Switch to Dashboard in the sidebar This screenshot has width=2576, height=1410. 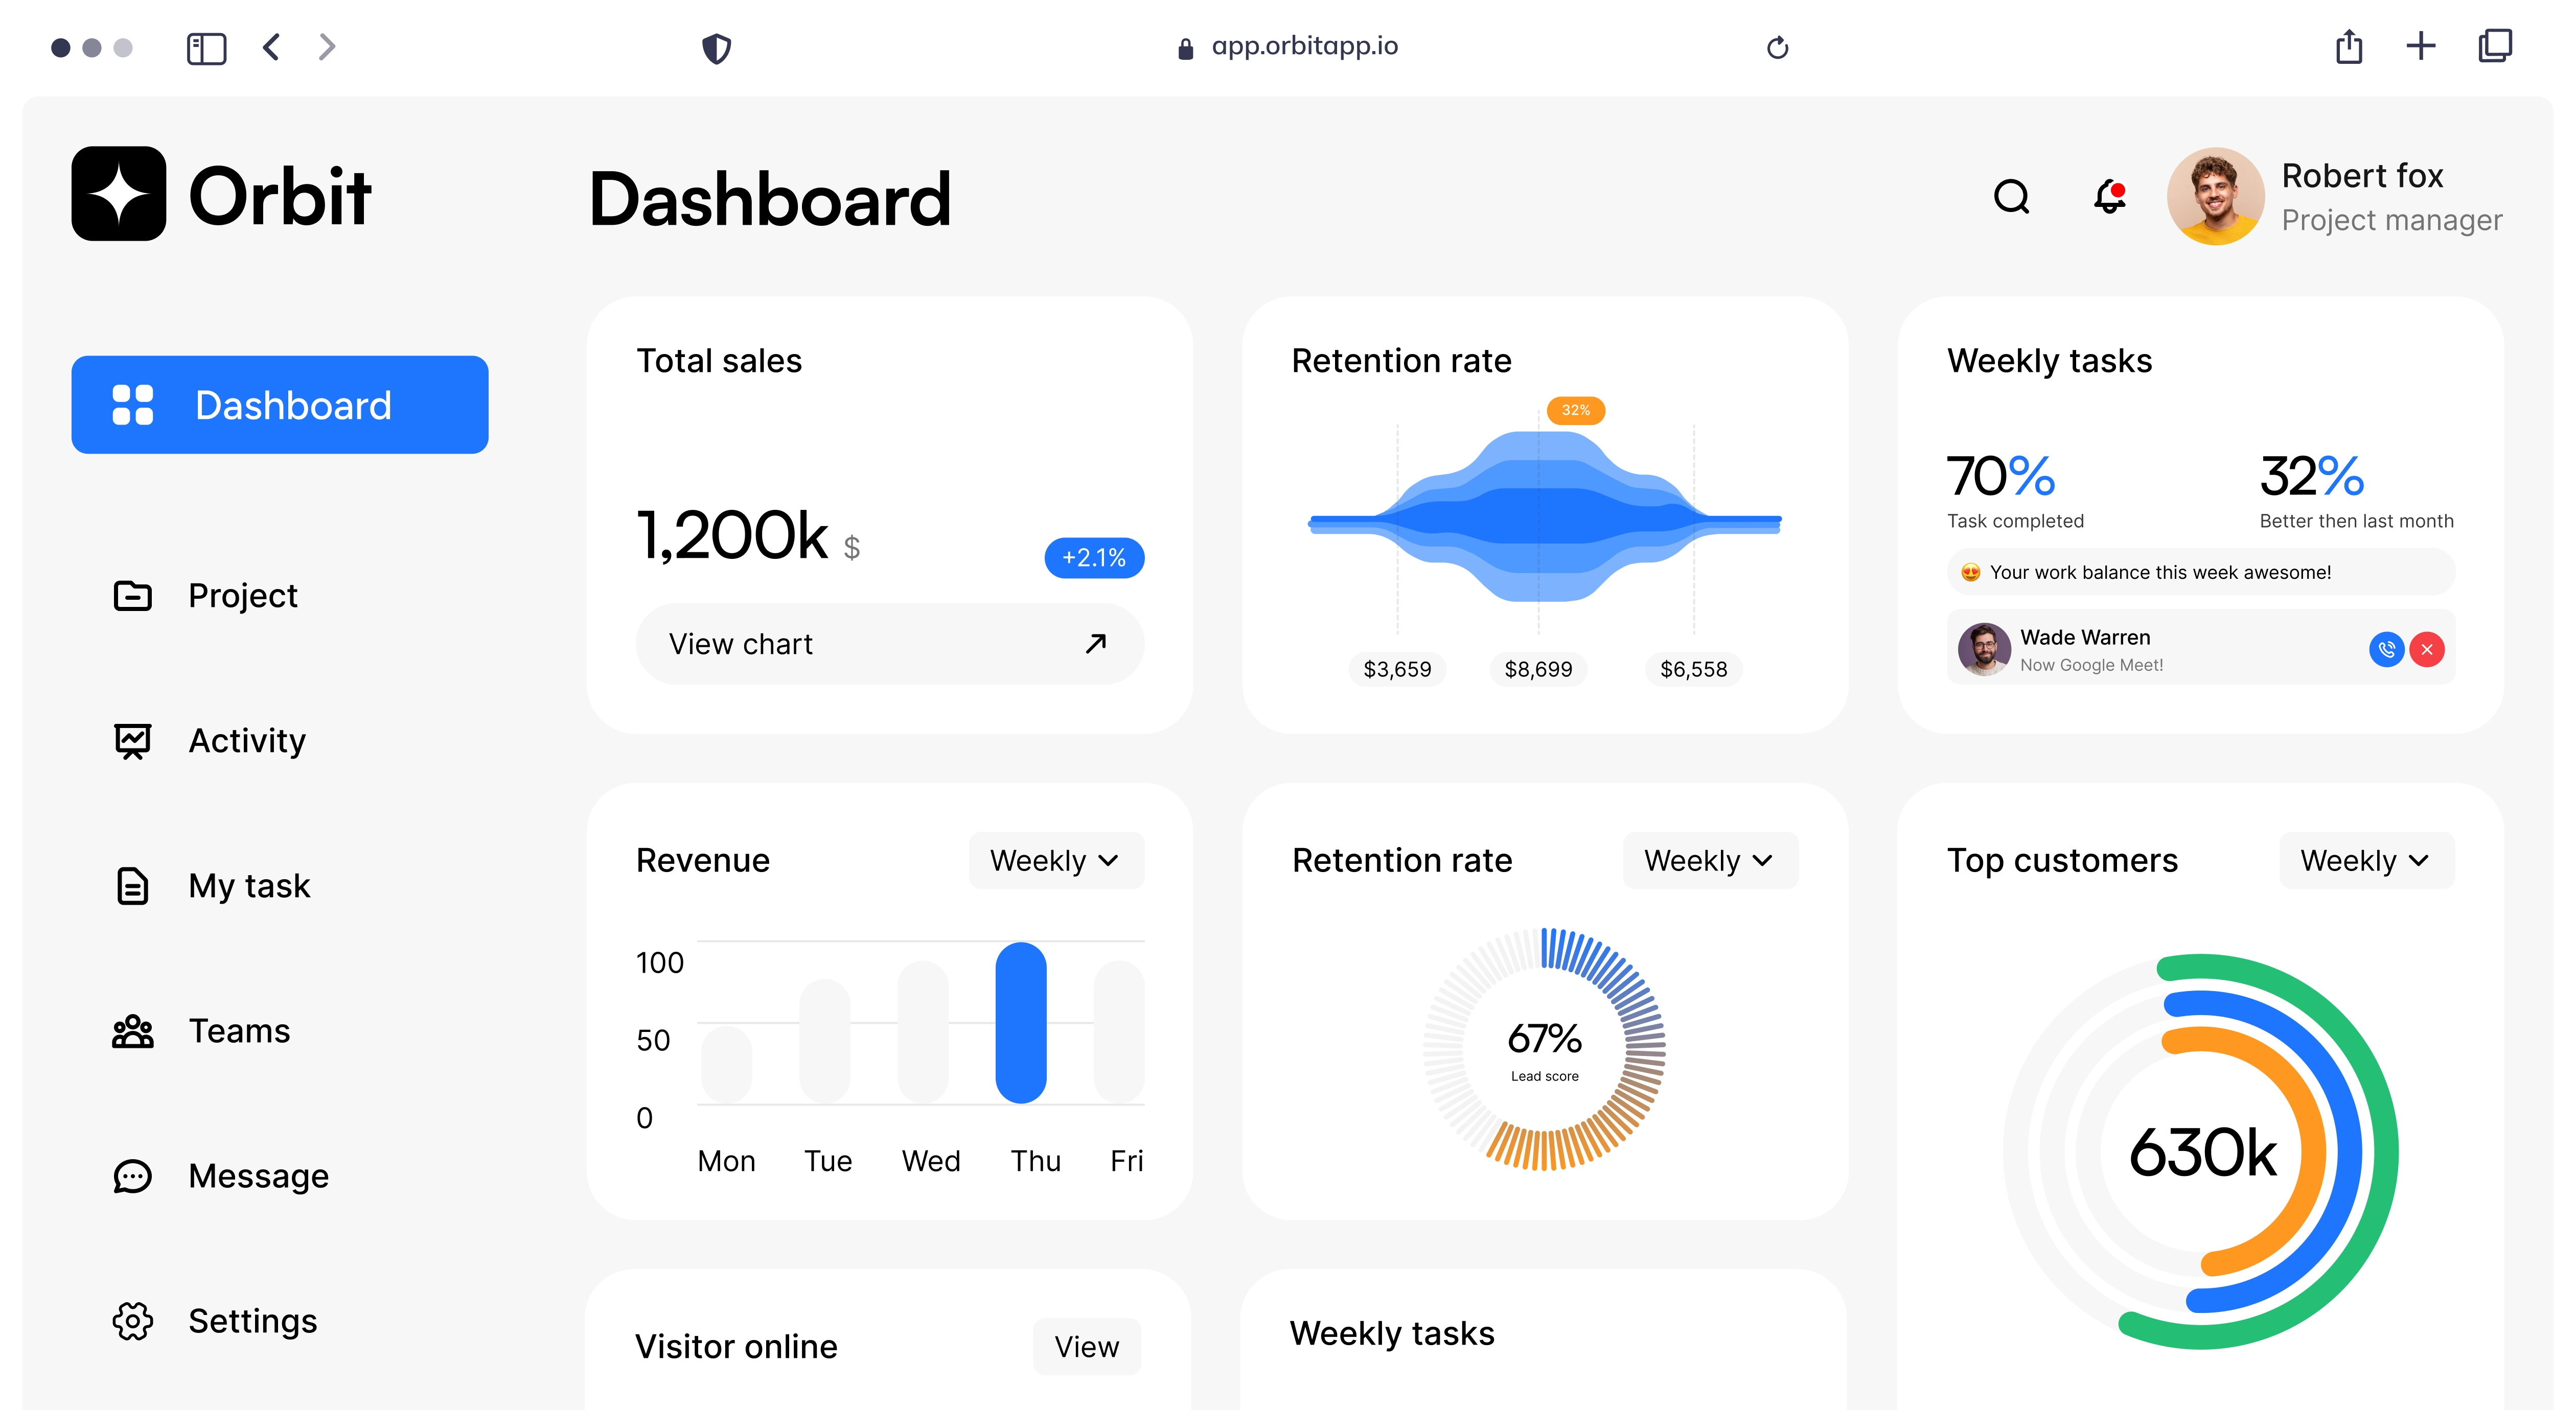click(279, 405)
